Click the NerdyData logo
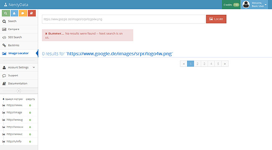This screenshot has height=150, width=272. click(x=16, y=5)
